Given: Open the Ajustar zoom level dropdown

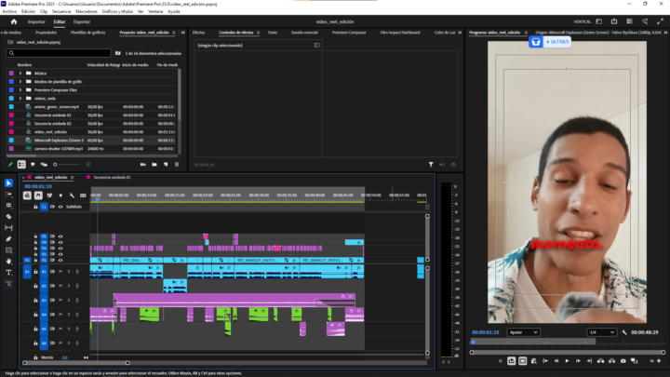Looking at the screenshot, I should coord(522,331).
